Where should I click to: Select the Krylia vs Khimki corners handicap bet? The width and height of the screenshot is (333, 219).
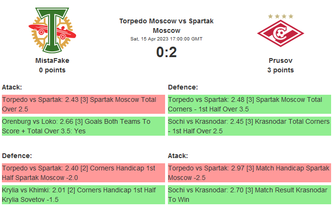tap(83, 195)
